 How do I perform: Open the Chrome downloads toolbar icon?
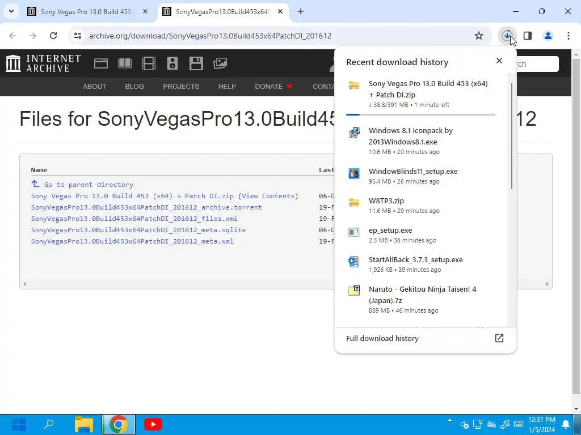tap(507, 36)
